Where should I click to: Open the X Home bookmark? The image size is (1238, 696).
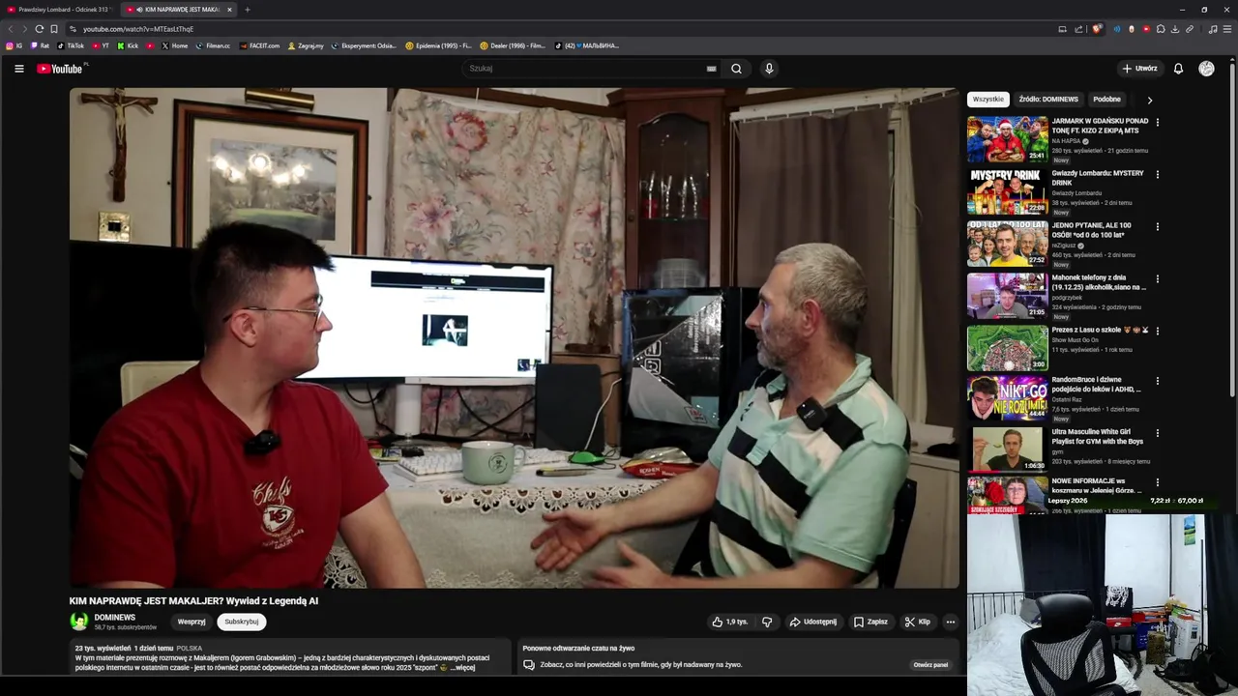tap(174, 45)
